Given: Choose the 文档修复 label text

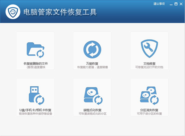Looking at the screenshot, I should click(149, 64).
